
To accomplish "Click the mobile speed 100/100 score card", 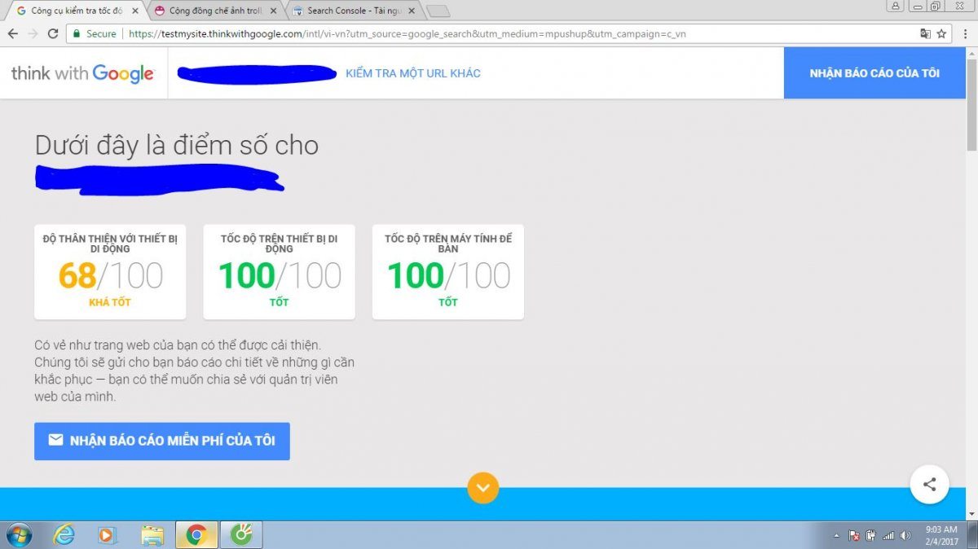I will pos(279,272).
